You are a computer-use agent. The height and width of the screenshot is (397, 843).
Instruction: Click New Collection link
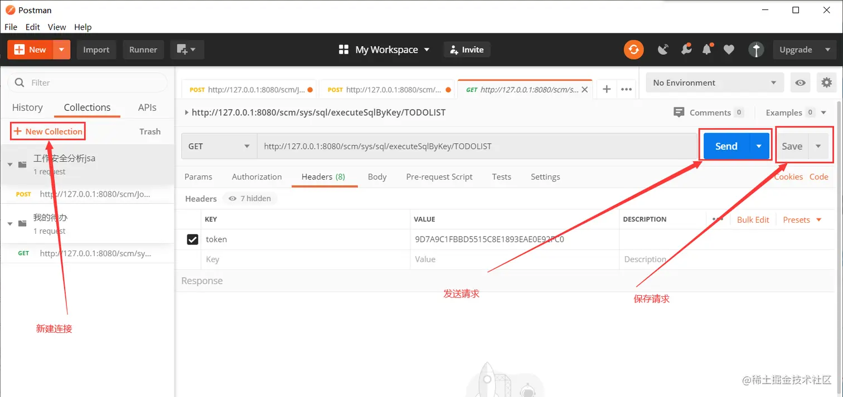click(48, 131)
